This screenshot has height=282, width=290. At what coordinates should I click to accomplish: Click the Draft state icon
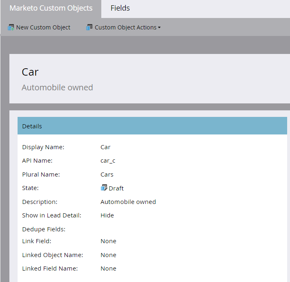pos(104,188)
